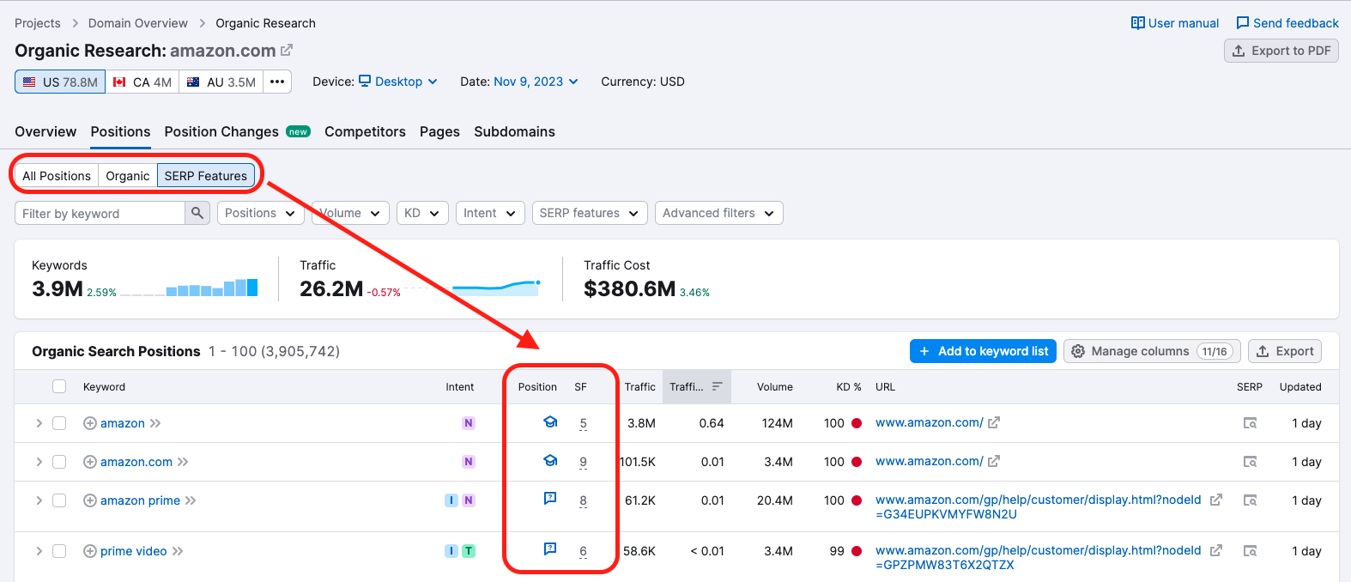The height and width of the screenshot is (582, 1351).
Task: Open external link icon beside amazon.com title
Action: (x=287, y=51)
